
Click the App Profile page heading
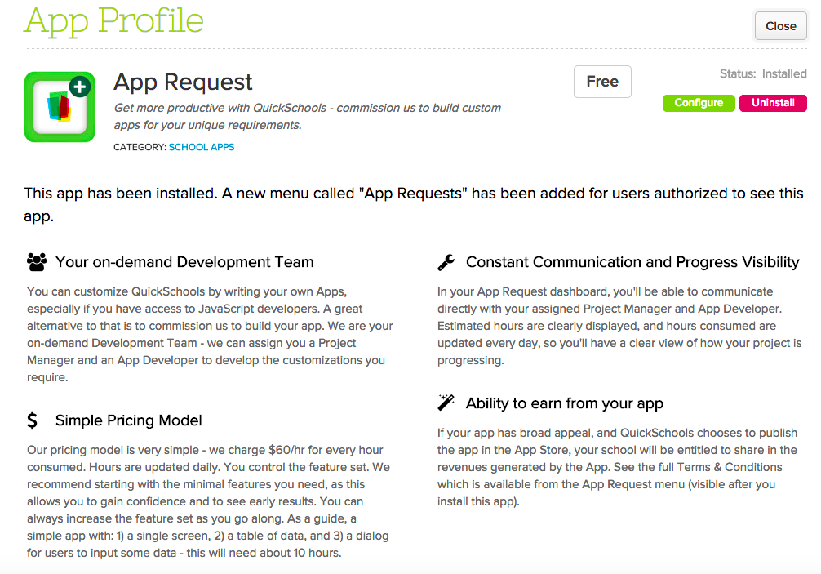pos(113,21)
